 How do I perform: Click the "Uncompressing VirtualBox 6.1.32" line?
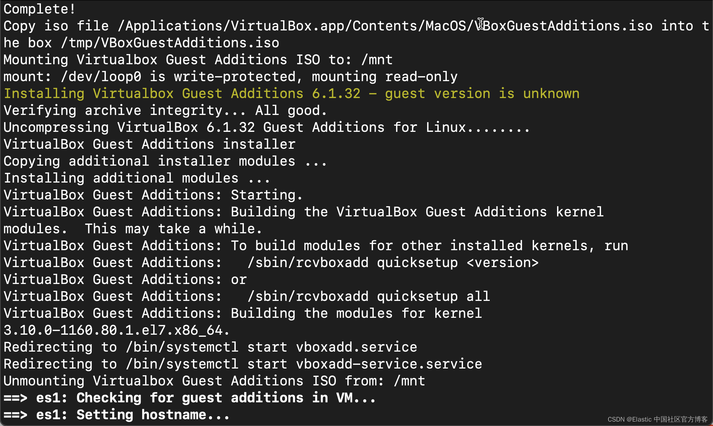point(266,127)
